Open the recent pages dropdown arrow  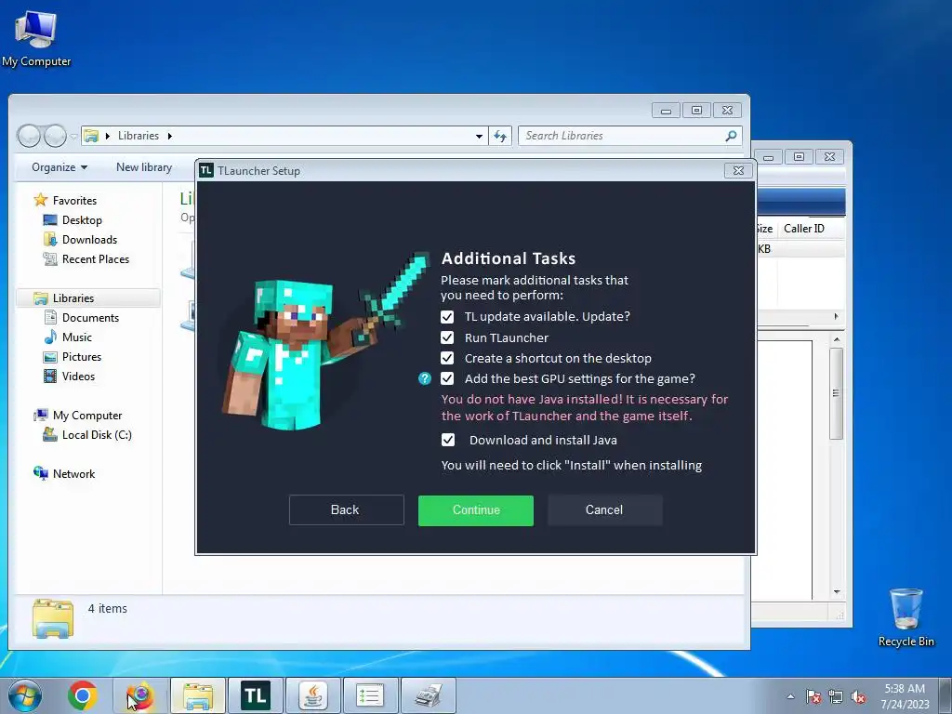point(73,137)
